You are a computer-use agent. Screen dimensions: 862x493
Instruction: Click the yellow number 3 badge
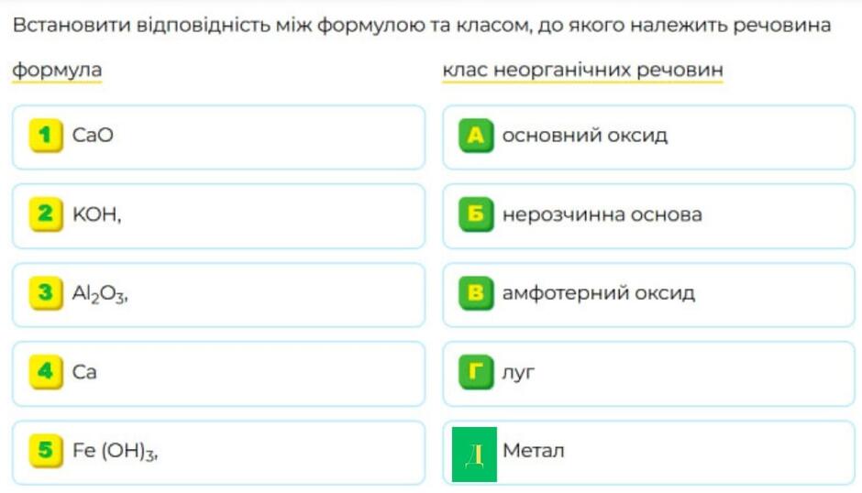(46, 293)
